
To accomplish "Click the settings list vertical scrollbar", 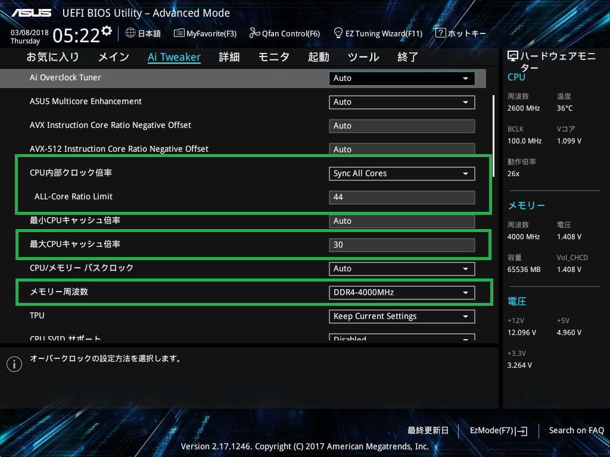I will [x=494, y=136].
